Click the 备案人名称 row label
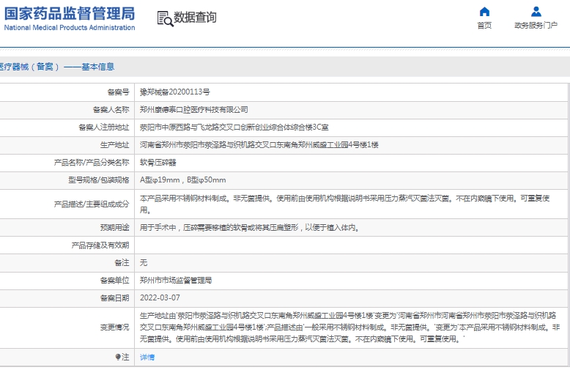 (x=111, y=109)
